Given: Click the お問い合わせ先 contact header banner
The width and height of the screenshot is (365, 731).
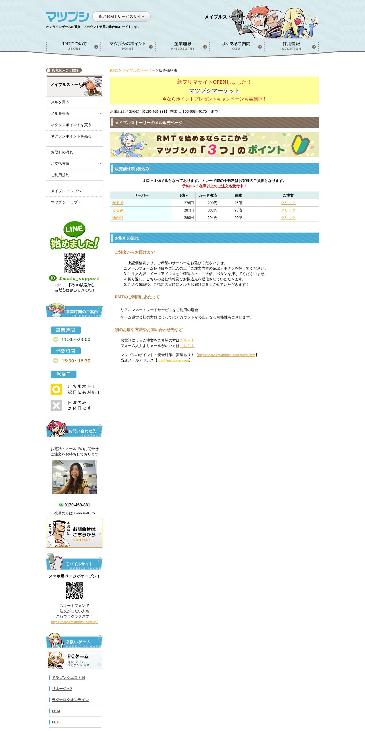Looking at the screenshot, I should pyautogui.click(x=74, y=428).
